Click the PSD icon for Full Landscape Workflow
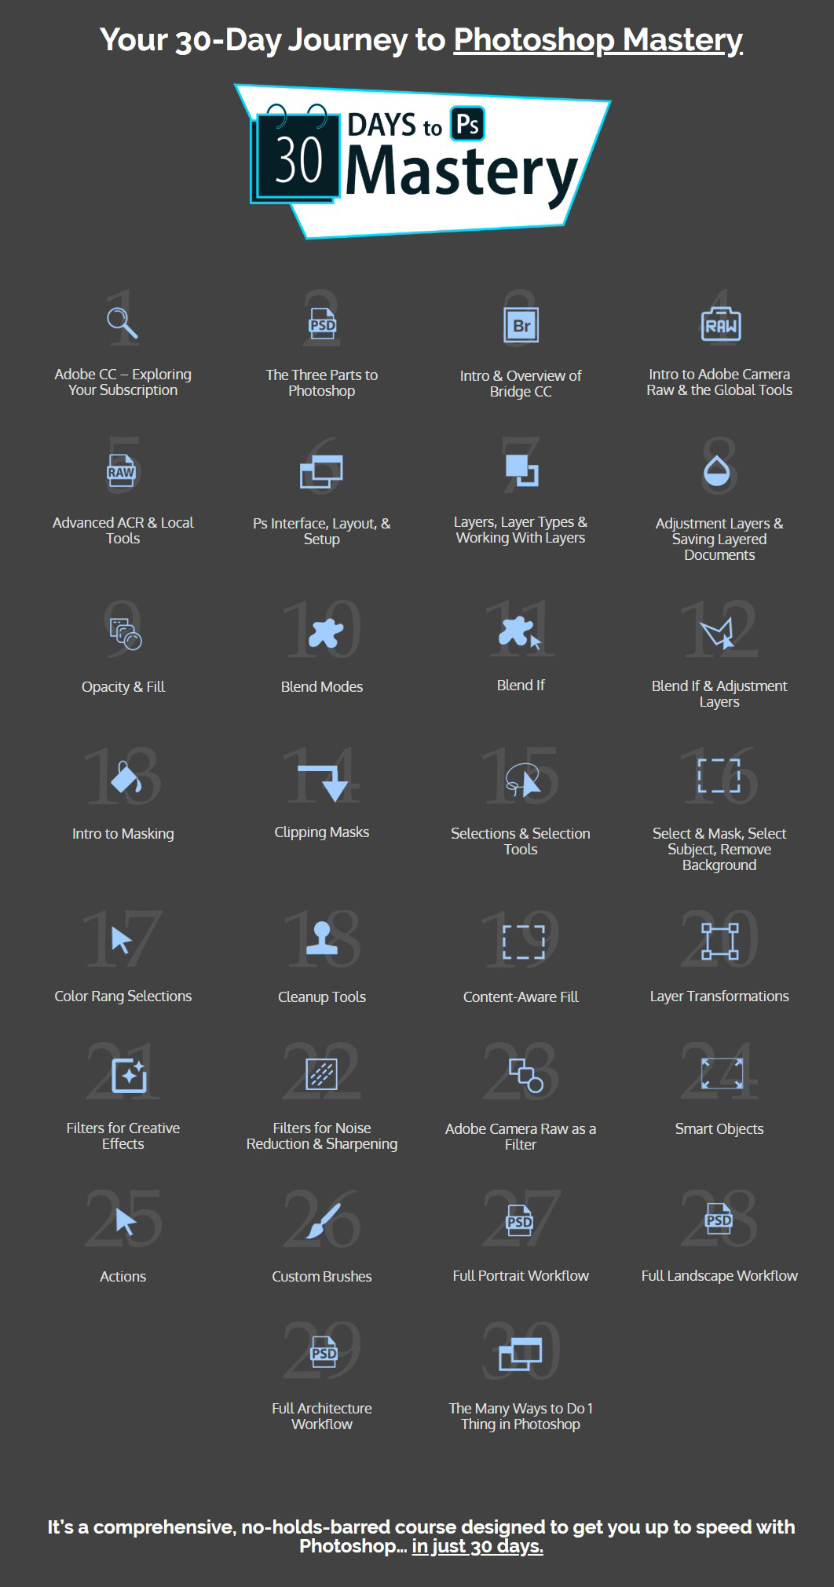Viewport: 834px width, 1587px height. [x=719, y=1220]
